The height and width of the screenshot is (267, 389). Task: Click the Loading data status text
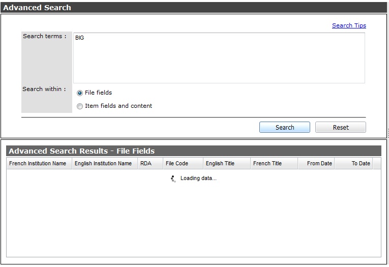198,179
